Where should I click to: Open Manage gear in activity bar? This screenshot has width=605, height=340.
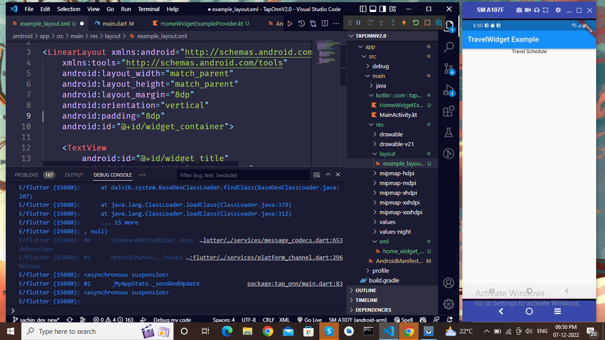tap(449, 304)
